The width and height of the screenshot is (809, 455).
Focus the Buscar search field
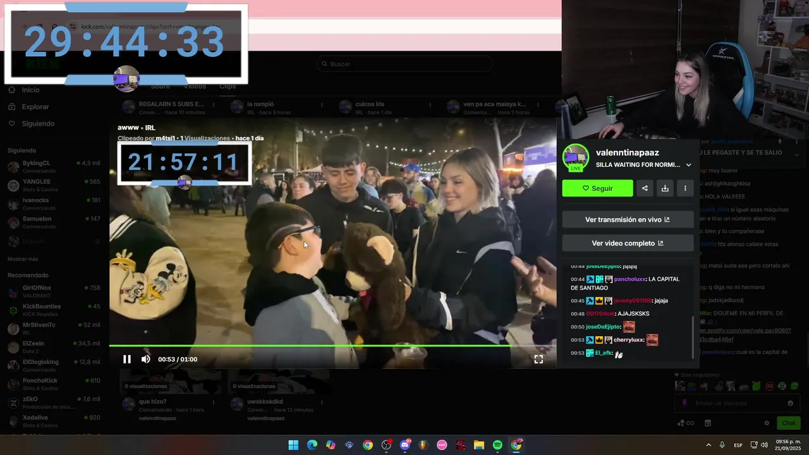(x=404, y=64)
